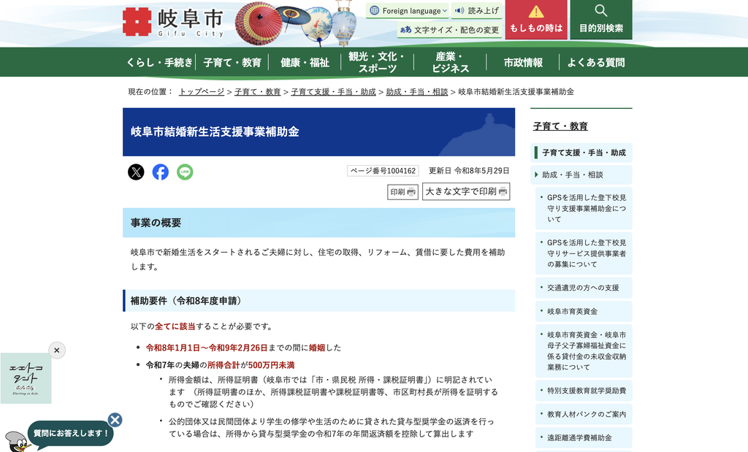The width and height of the screenshot is (748, 452).
Task: Click the chatbot bird mascot icon
Action: 16,442
